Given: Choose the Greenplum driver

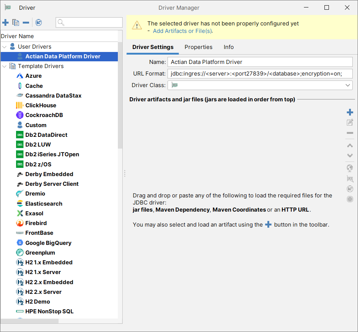Looking at the screenshot, I should (x=40, y=252).
